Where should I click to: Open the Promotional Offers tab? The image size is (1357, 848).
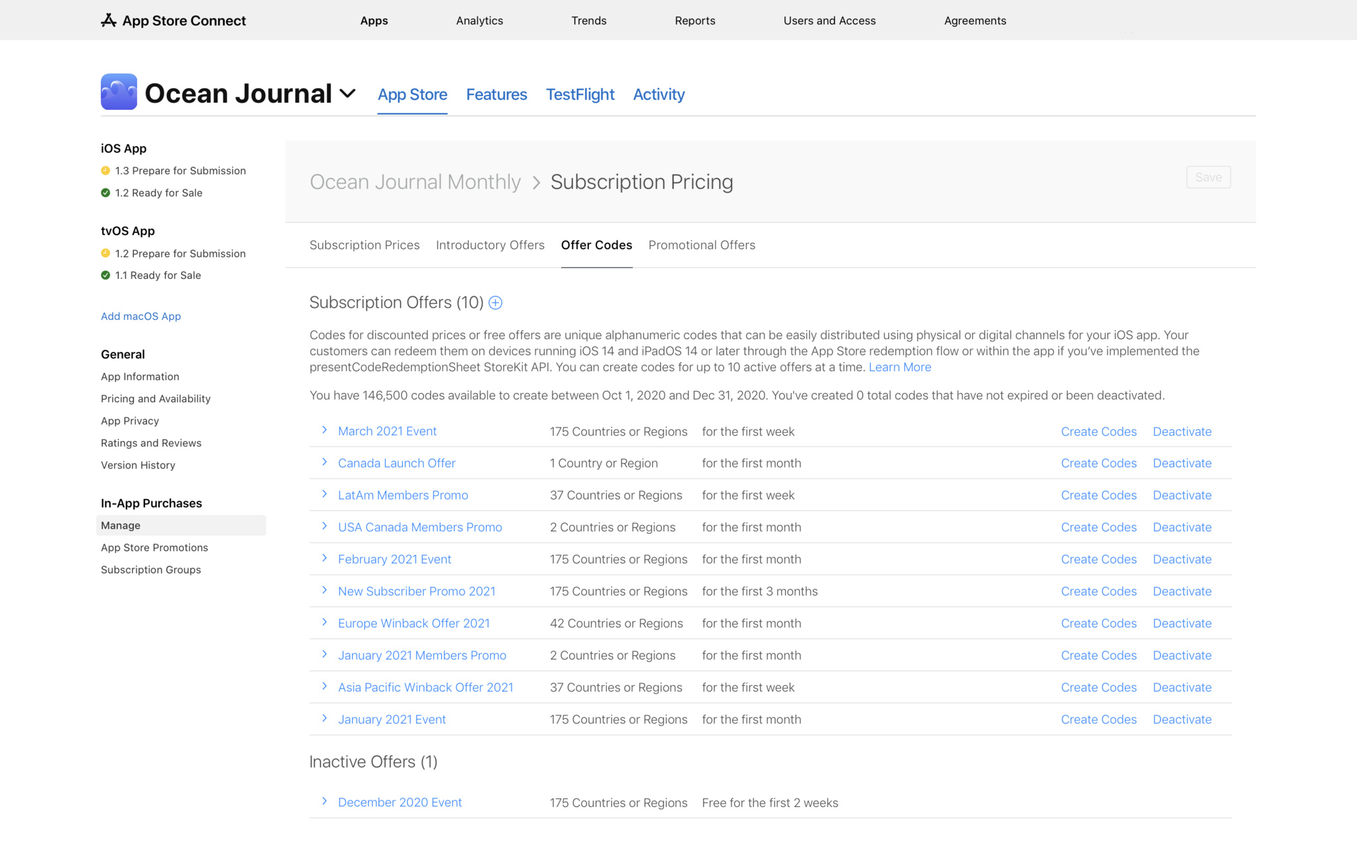pyautogui.click(x=702, y=245)
